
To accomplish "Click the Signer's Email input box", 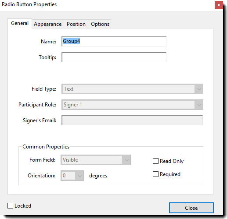I will 132,120.
